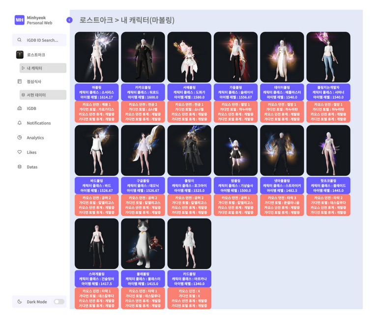
Task: Click 카드볼링 dungeon card showing X
Action: click(189, 298)
